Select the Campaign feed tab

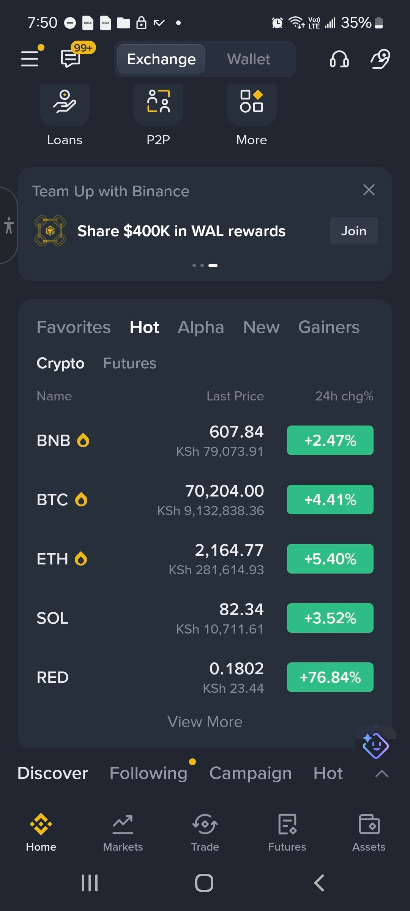pyautogui.click(x=251, y=773)
